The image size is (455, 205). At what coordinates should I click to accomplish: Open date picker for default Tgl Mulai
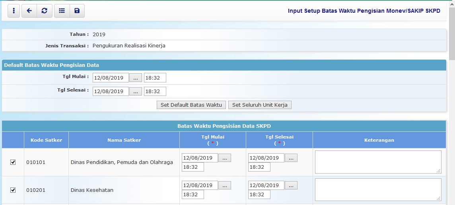click(136, 78)
